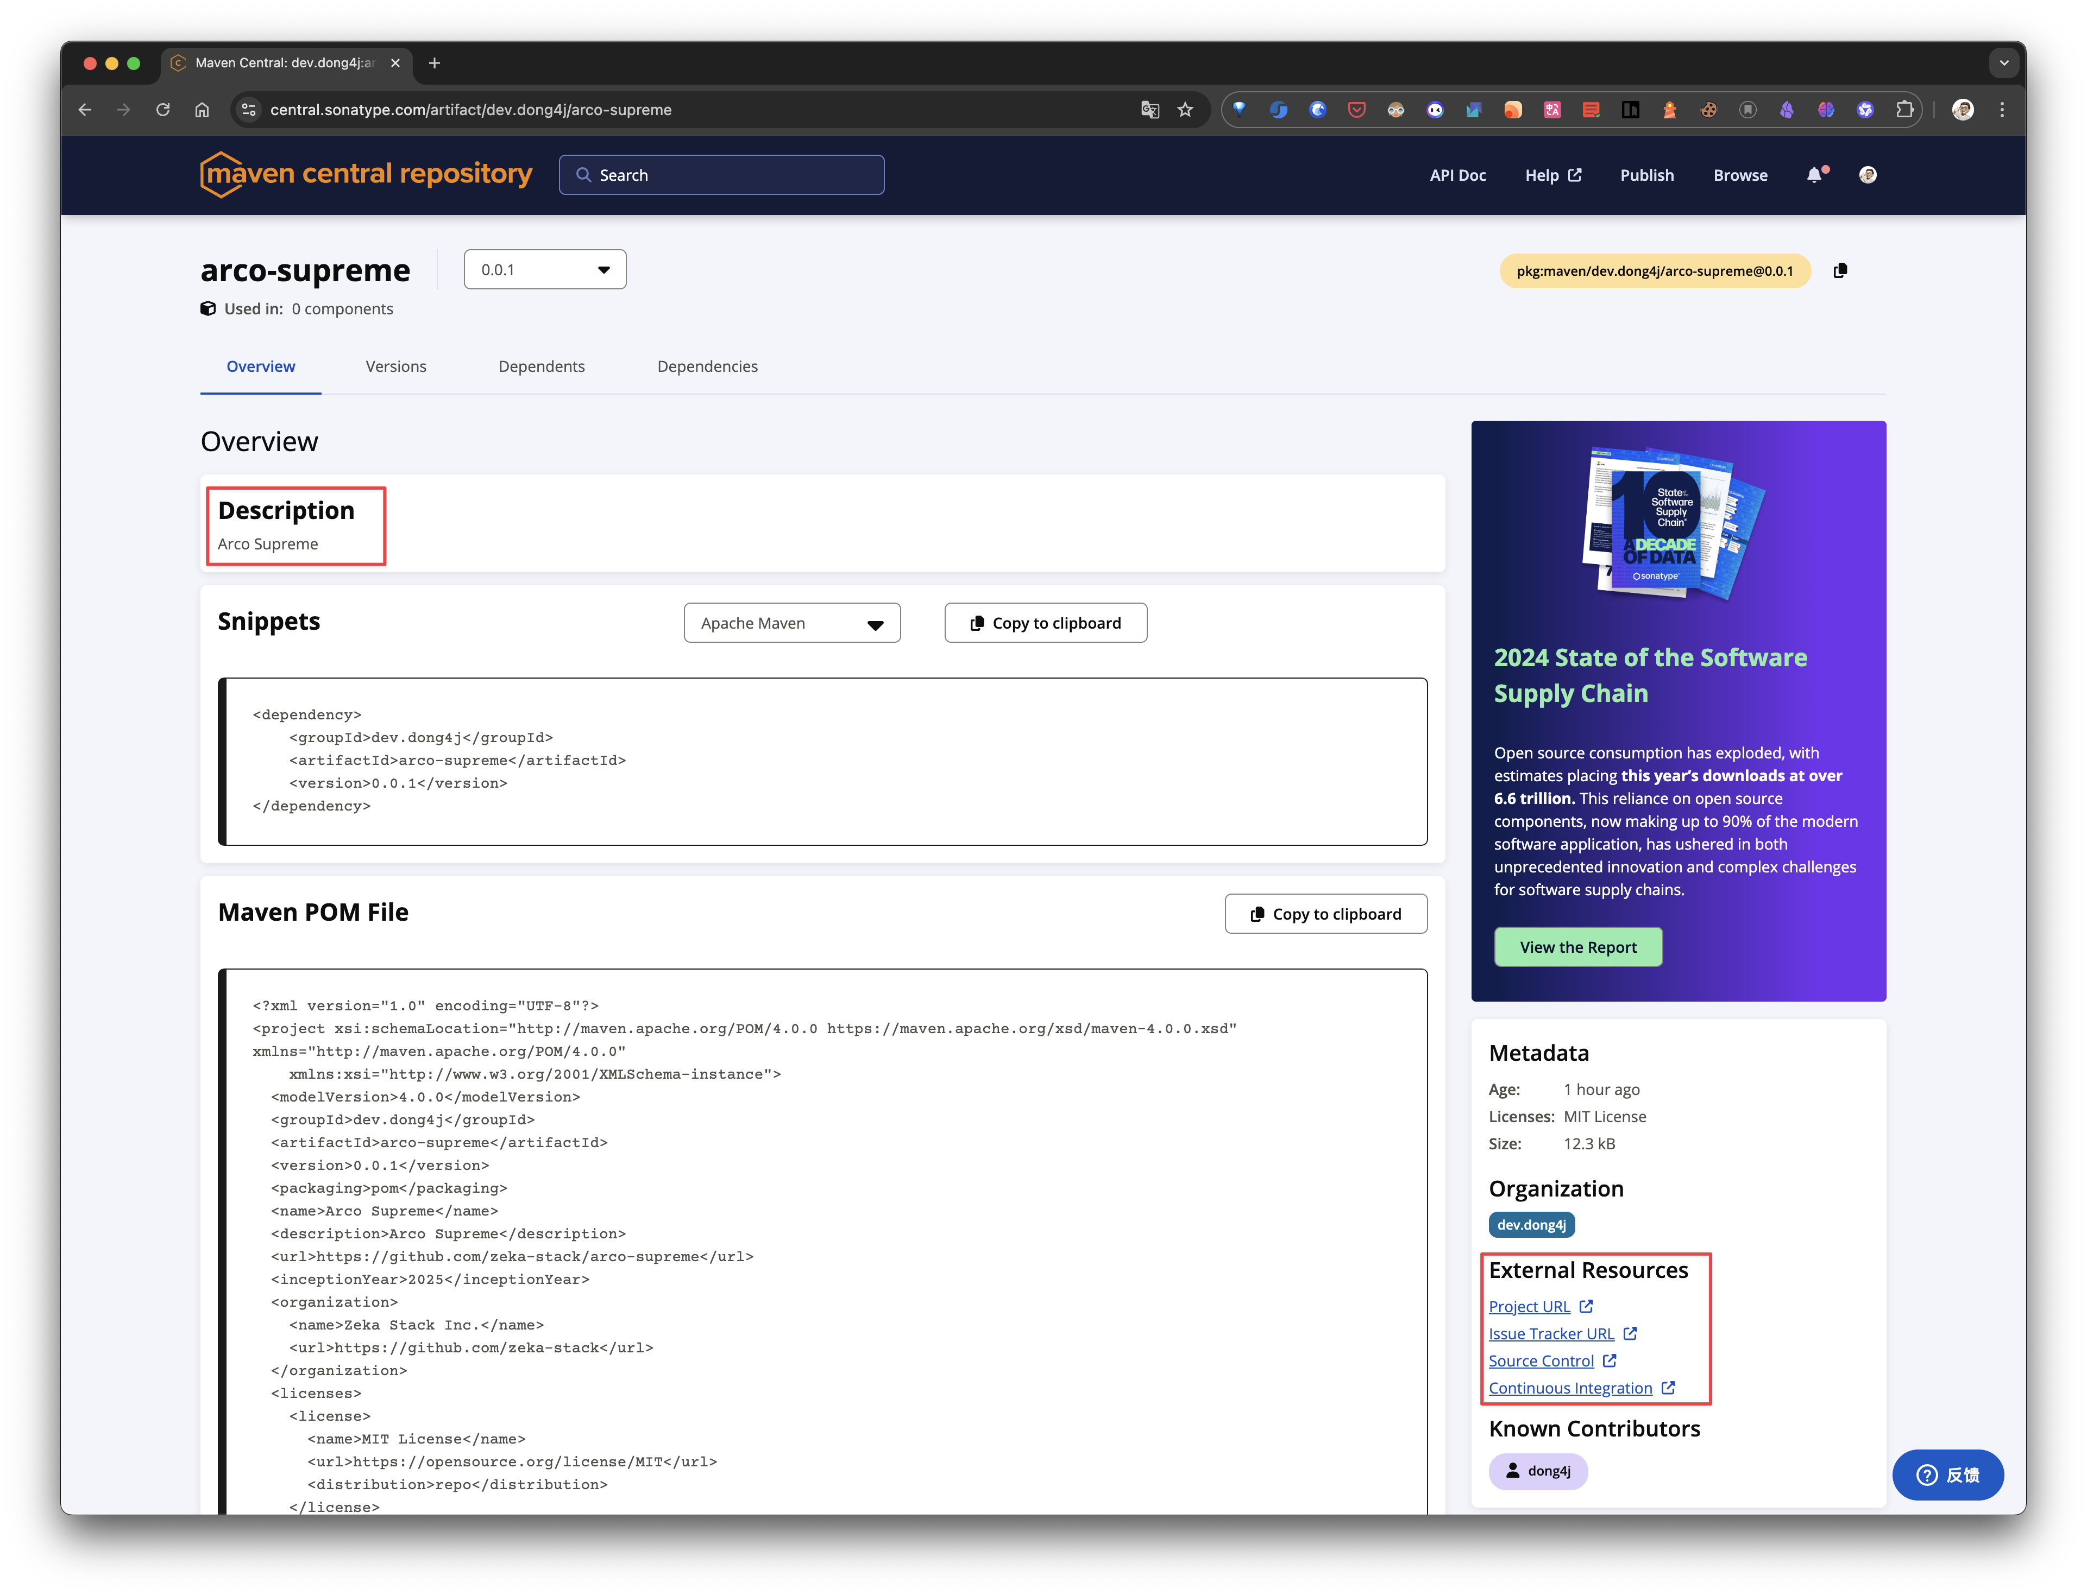
Task: Open Sonatype account avatar menu
Action: [1868, 175]
